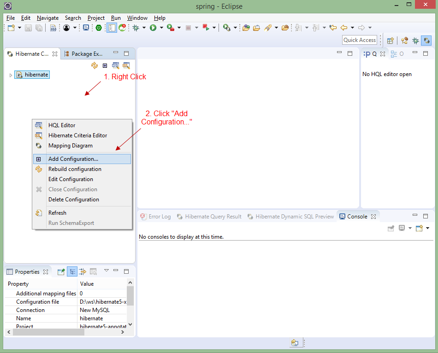Click the blue monitor toolbar icon
The image size is (438, 353).
pyautogui.click(x=86, y=28)
